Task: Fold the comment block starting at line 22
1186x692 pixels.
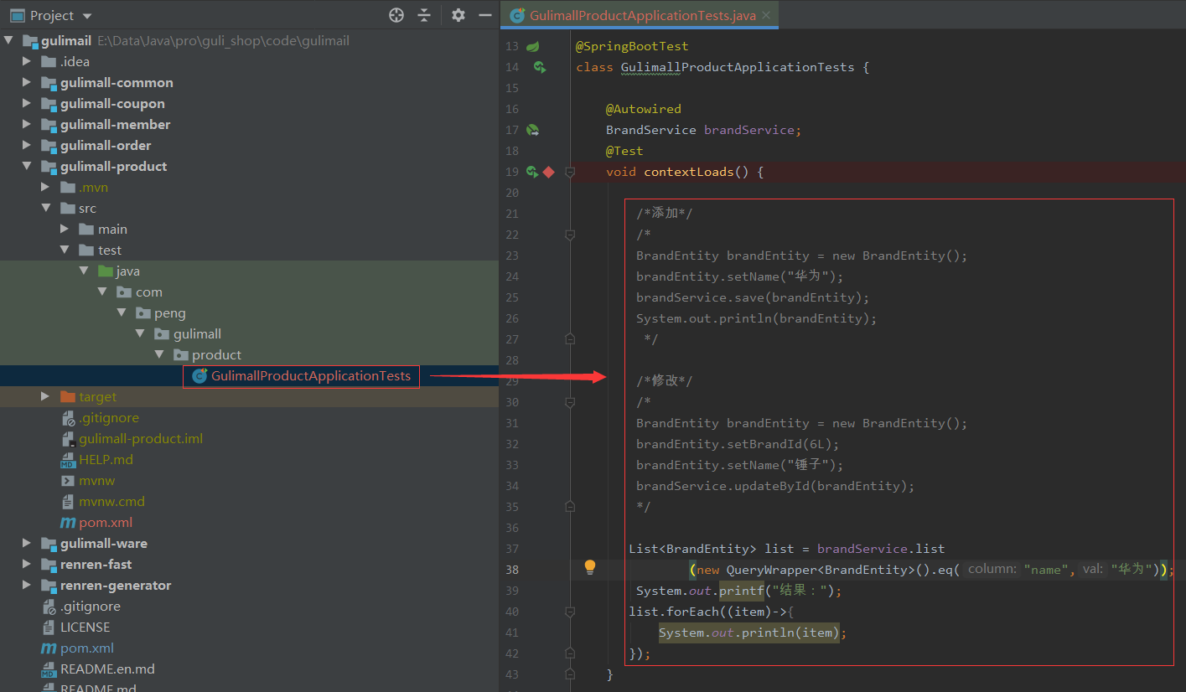Action: [570, 235]
